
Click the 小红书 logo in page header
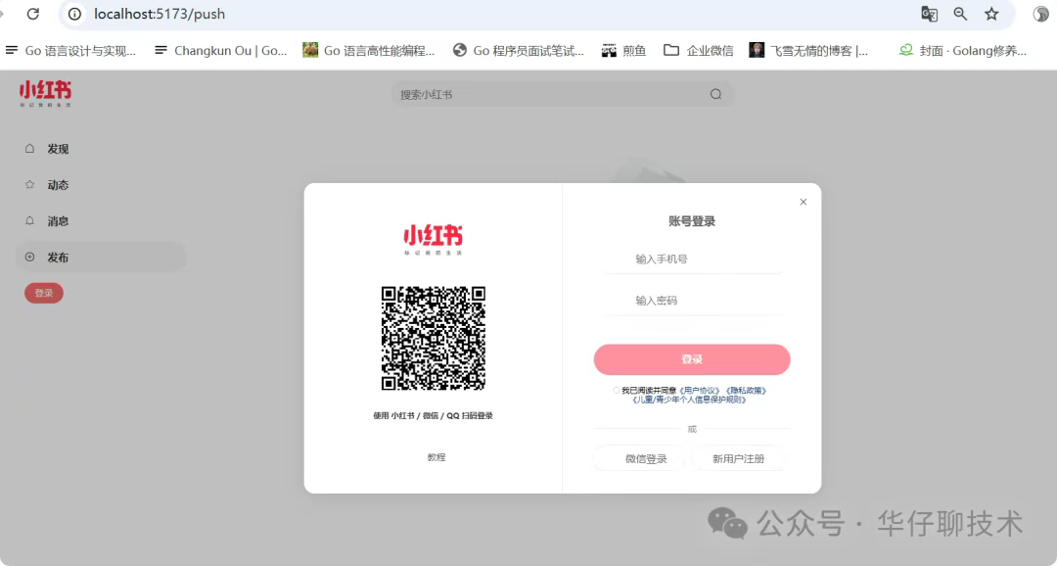click(45, 94)
